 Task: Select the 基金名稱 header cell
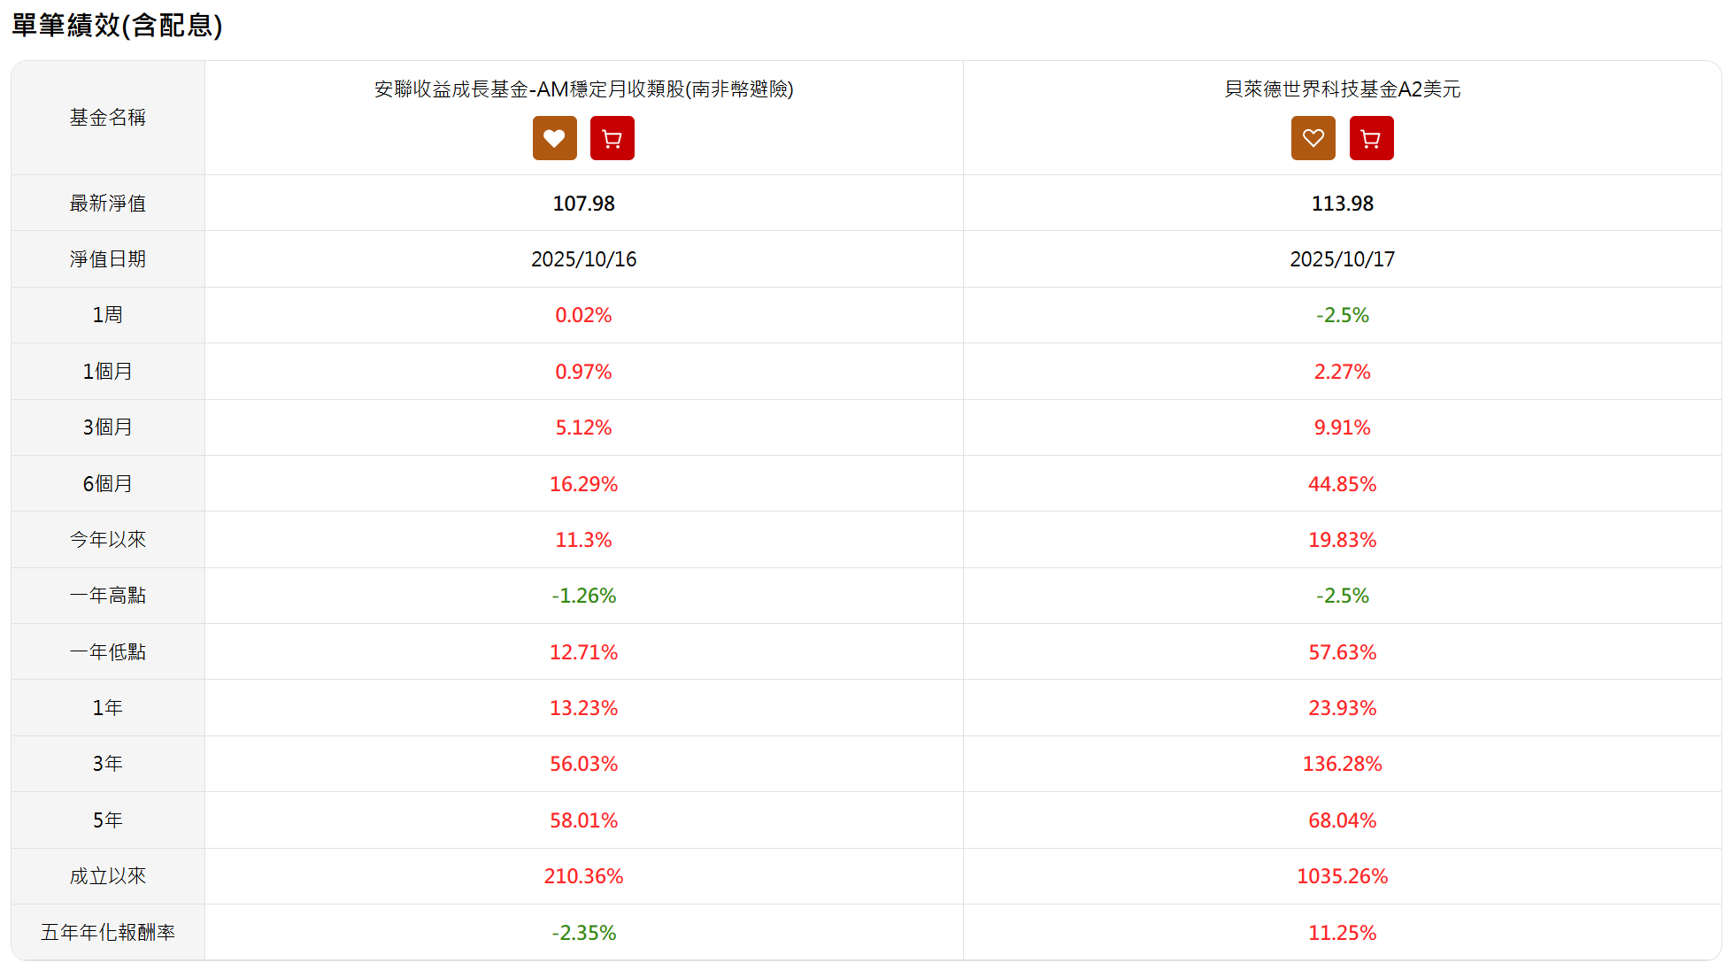point(108,118)
